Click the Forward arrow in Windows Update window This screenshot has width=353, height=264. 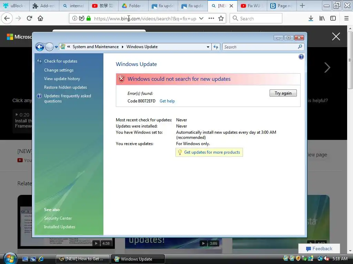pos(49,47)
